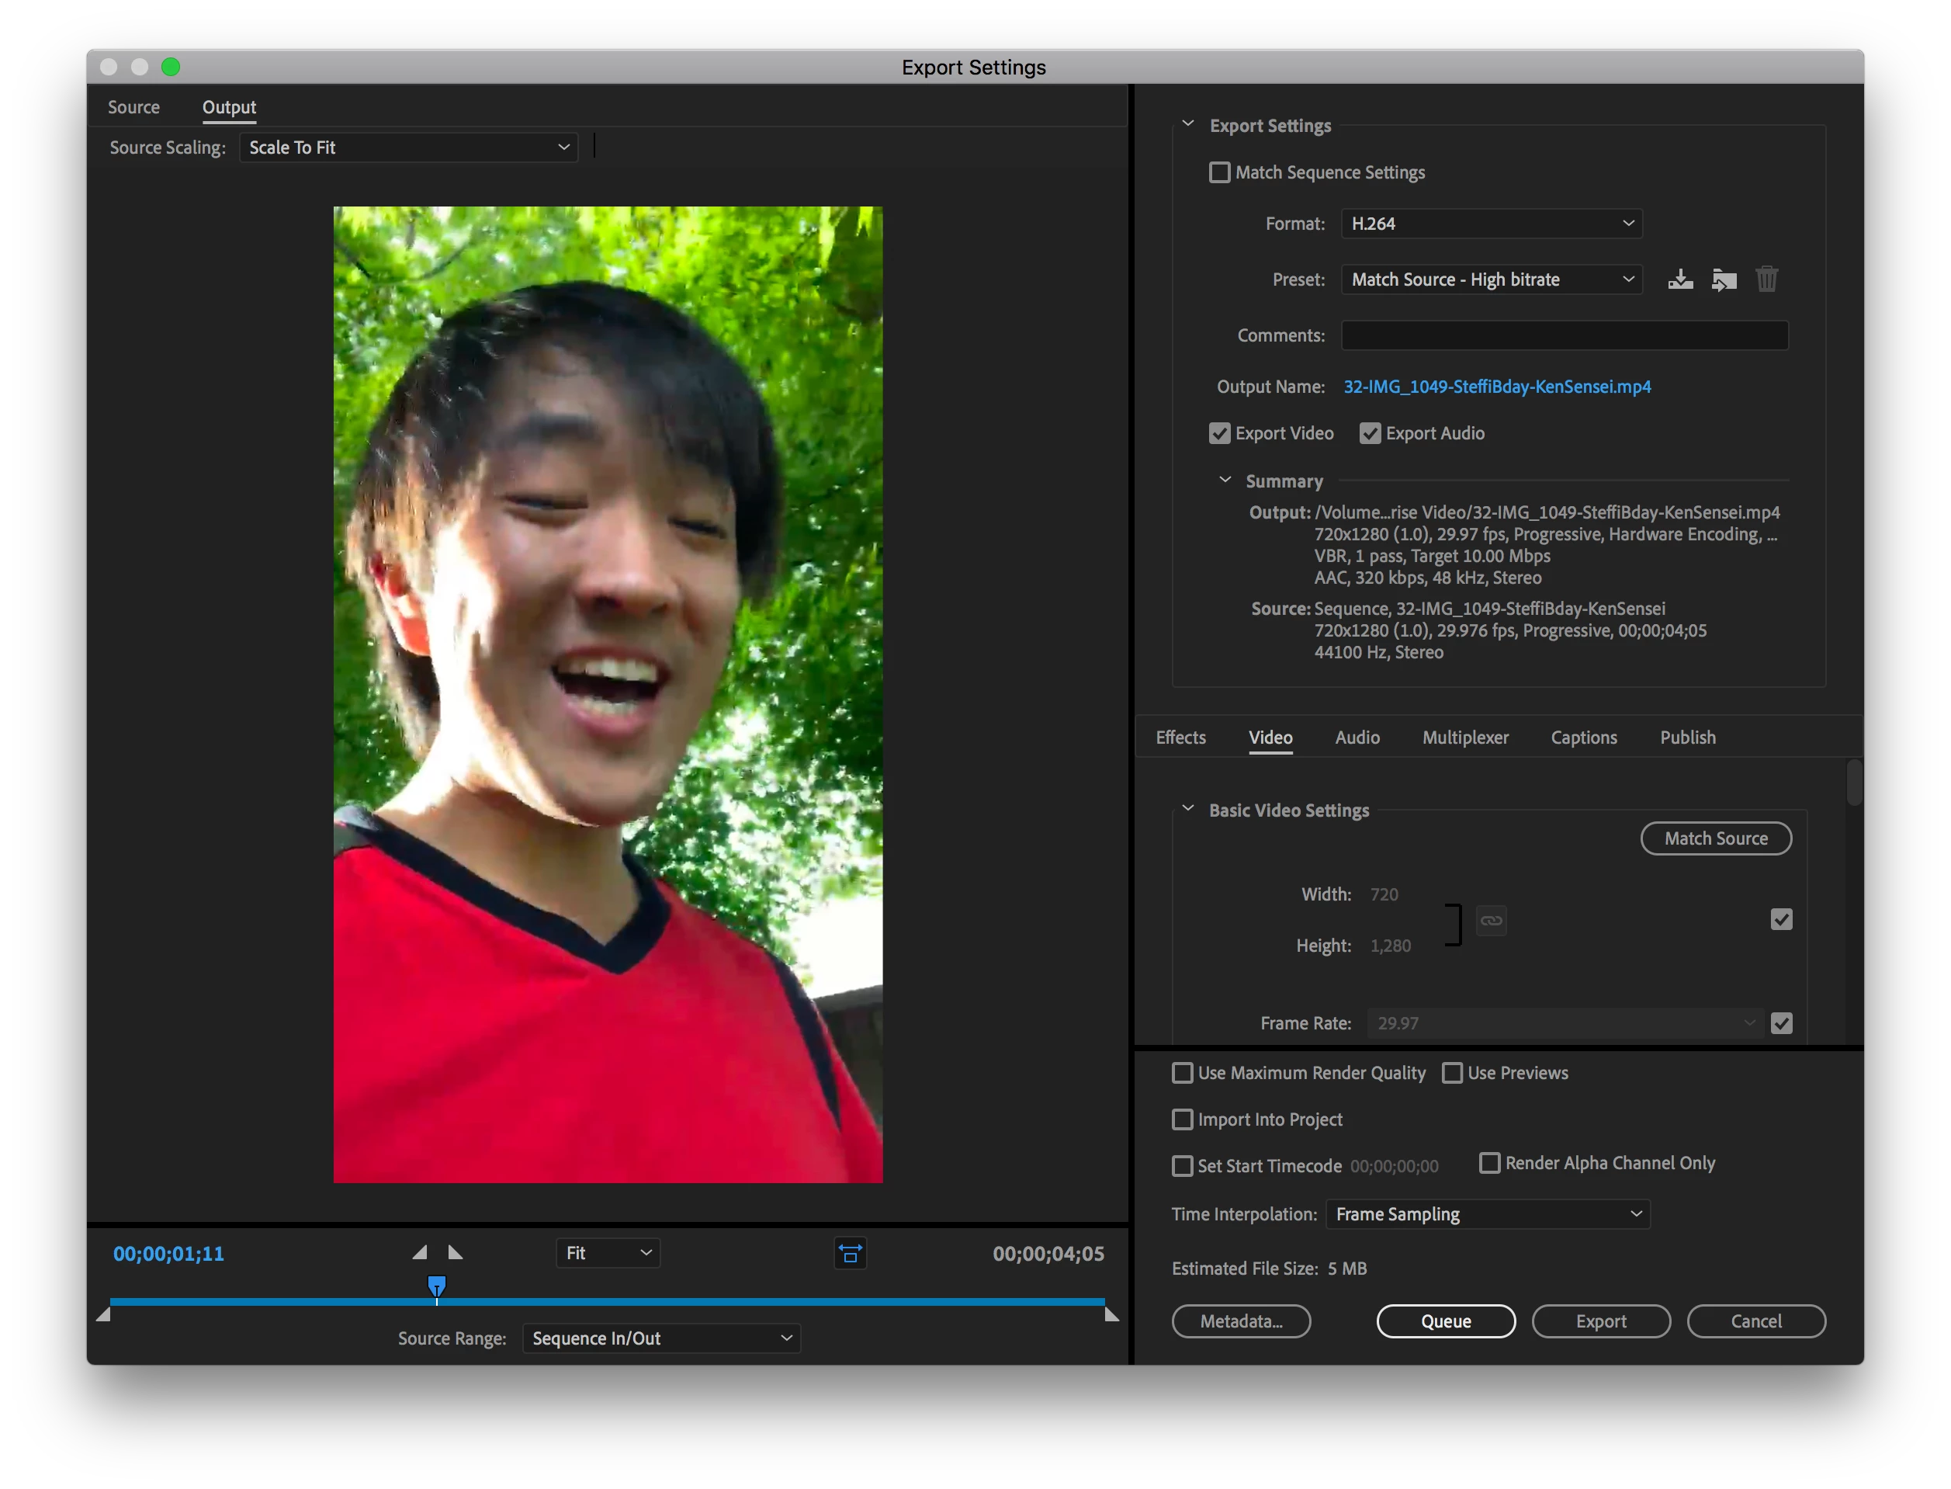Enable Use Maximum Render Quality
The width and height of the screenshot is (1951, 1489).
[x=1183, y=1072]
